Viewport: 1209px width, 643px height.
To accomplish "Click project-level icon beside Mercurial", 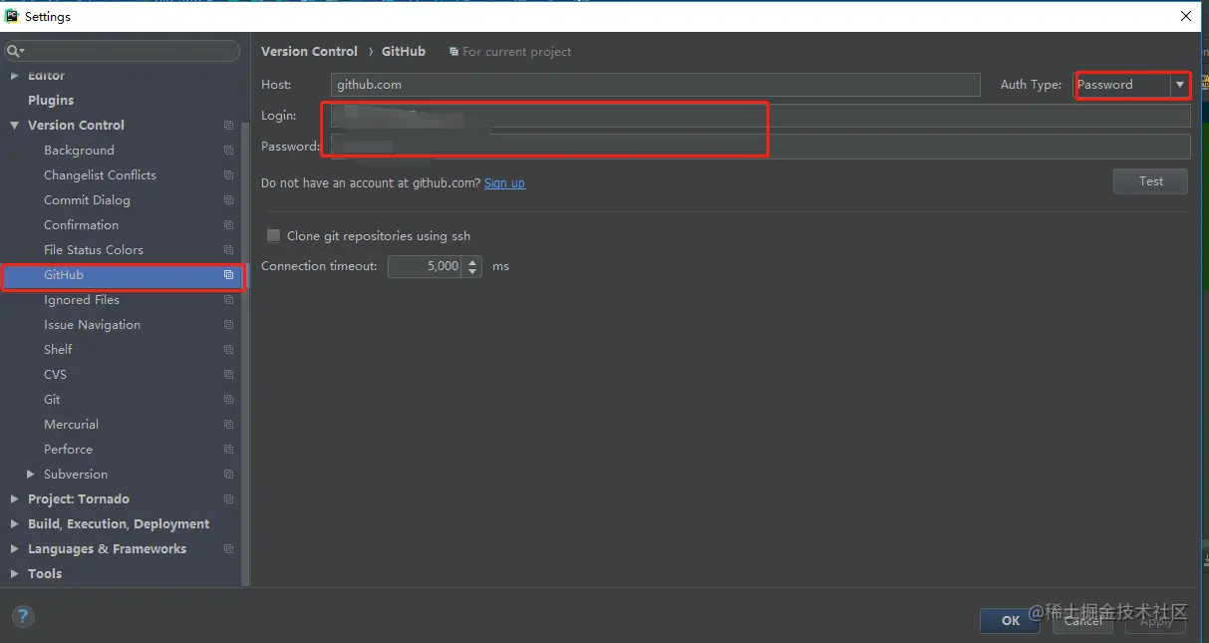I will click(228, 425).
